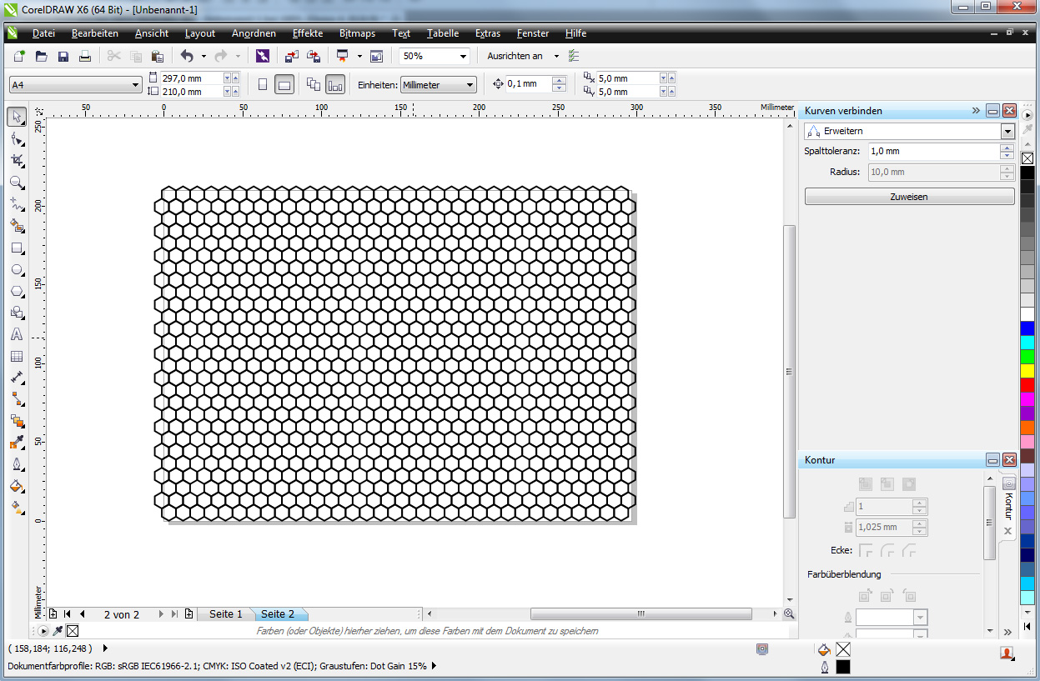Create a new document with New icon
The height and width of the screenshot is (681, 1040).
(x=19, y=56)
